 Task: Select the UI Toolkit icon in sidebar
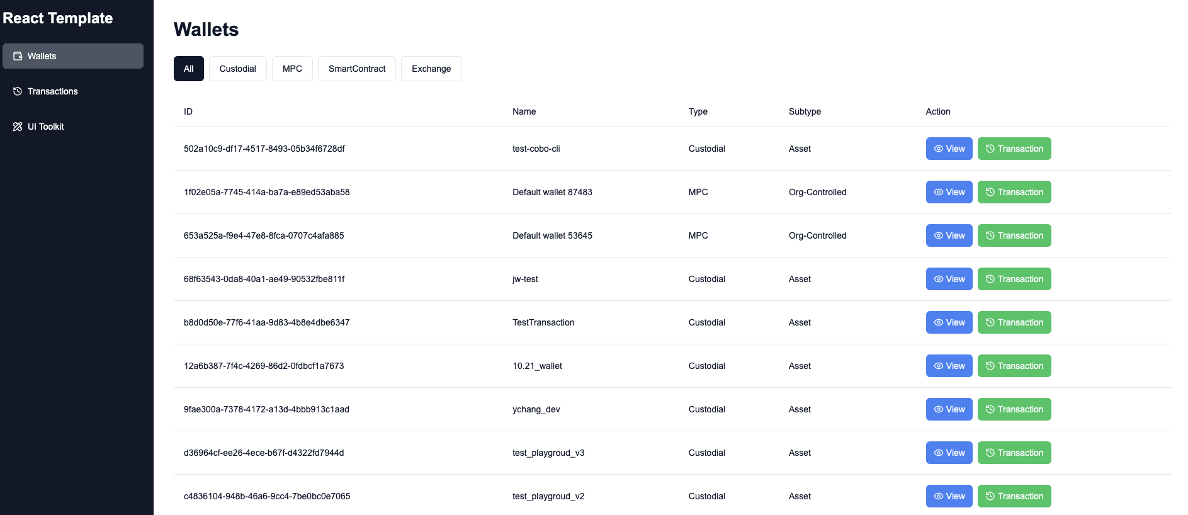(x=18, y=126)
